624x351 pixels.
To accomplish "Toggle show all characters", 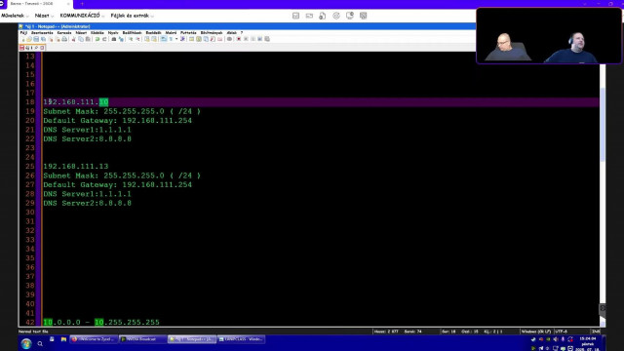I will coord(172,39).
